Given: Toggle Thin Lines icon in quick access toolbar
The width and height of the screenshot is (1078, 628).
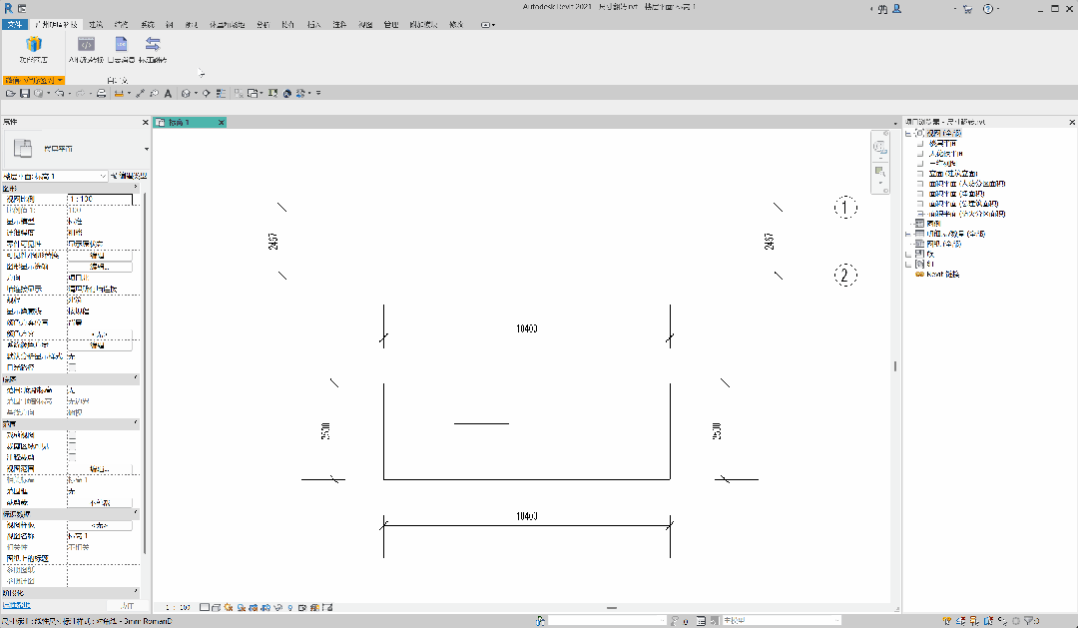Looking at the screenshot, I should pyautogui.click(x=221, y=94).
